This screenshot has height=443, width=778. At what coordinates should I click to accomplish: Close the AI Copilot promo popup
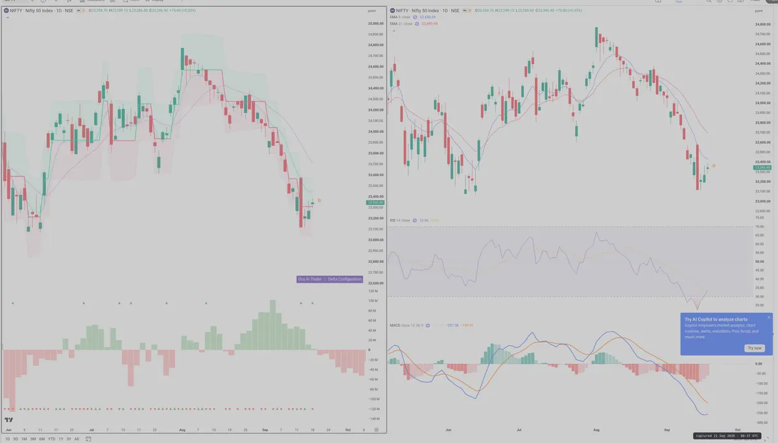769,317
